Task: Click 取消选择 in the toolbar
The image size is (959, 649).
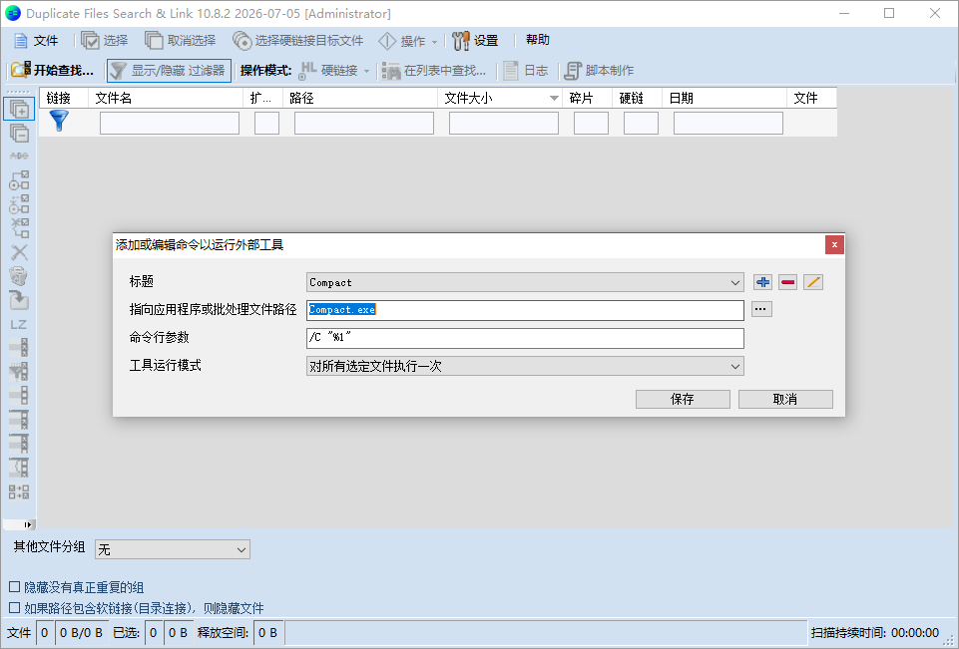Action: (x=181, y=41)
